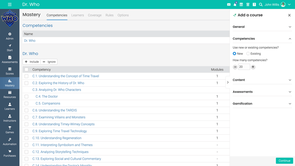This screenshot has width=295, height=166.
Task: Select the Existing competencies radio button
Action: [248, 54]
